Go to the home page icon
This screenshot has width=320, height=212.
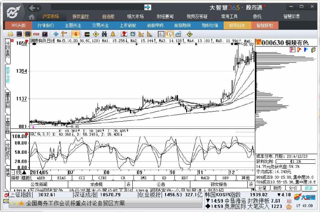coord(31,17)
